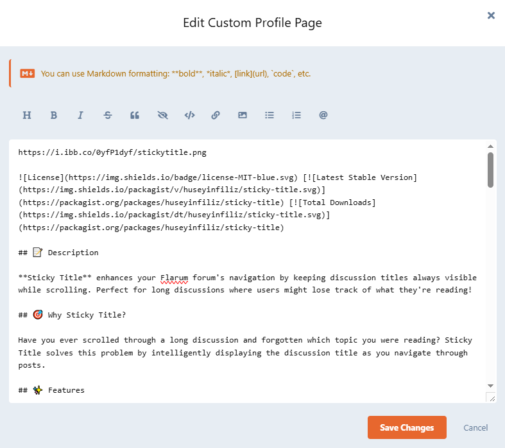Click the license-MIT-blue.svg badge URL
This screenshot has height=448, width=505.
181,177
